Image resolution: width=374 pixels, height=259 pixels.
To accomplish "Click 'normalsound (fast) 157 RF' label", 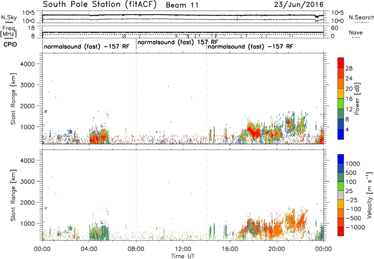I will (178, 43).
